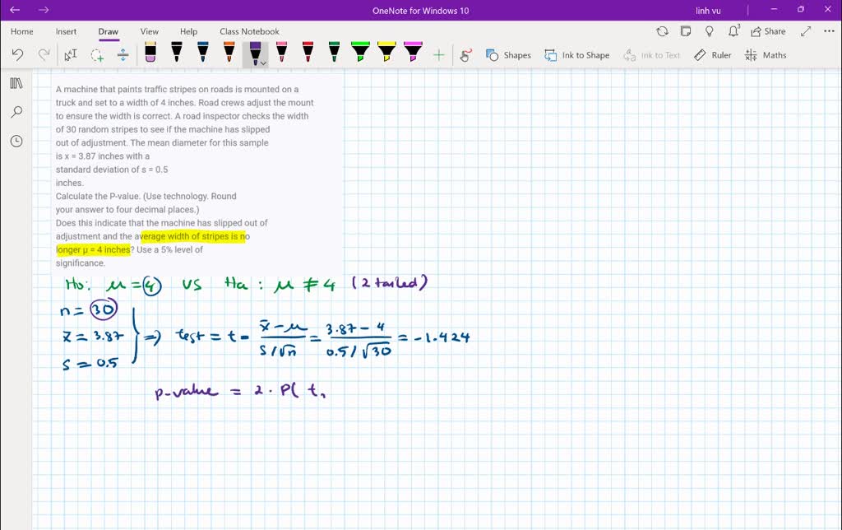Pick the blue pen

(x=202, y=52)
